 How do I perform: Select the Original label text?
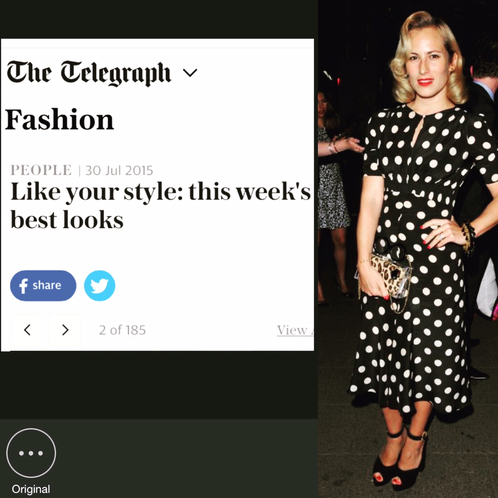[x=31, y=489]
